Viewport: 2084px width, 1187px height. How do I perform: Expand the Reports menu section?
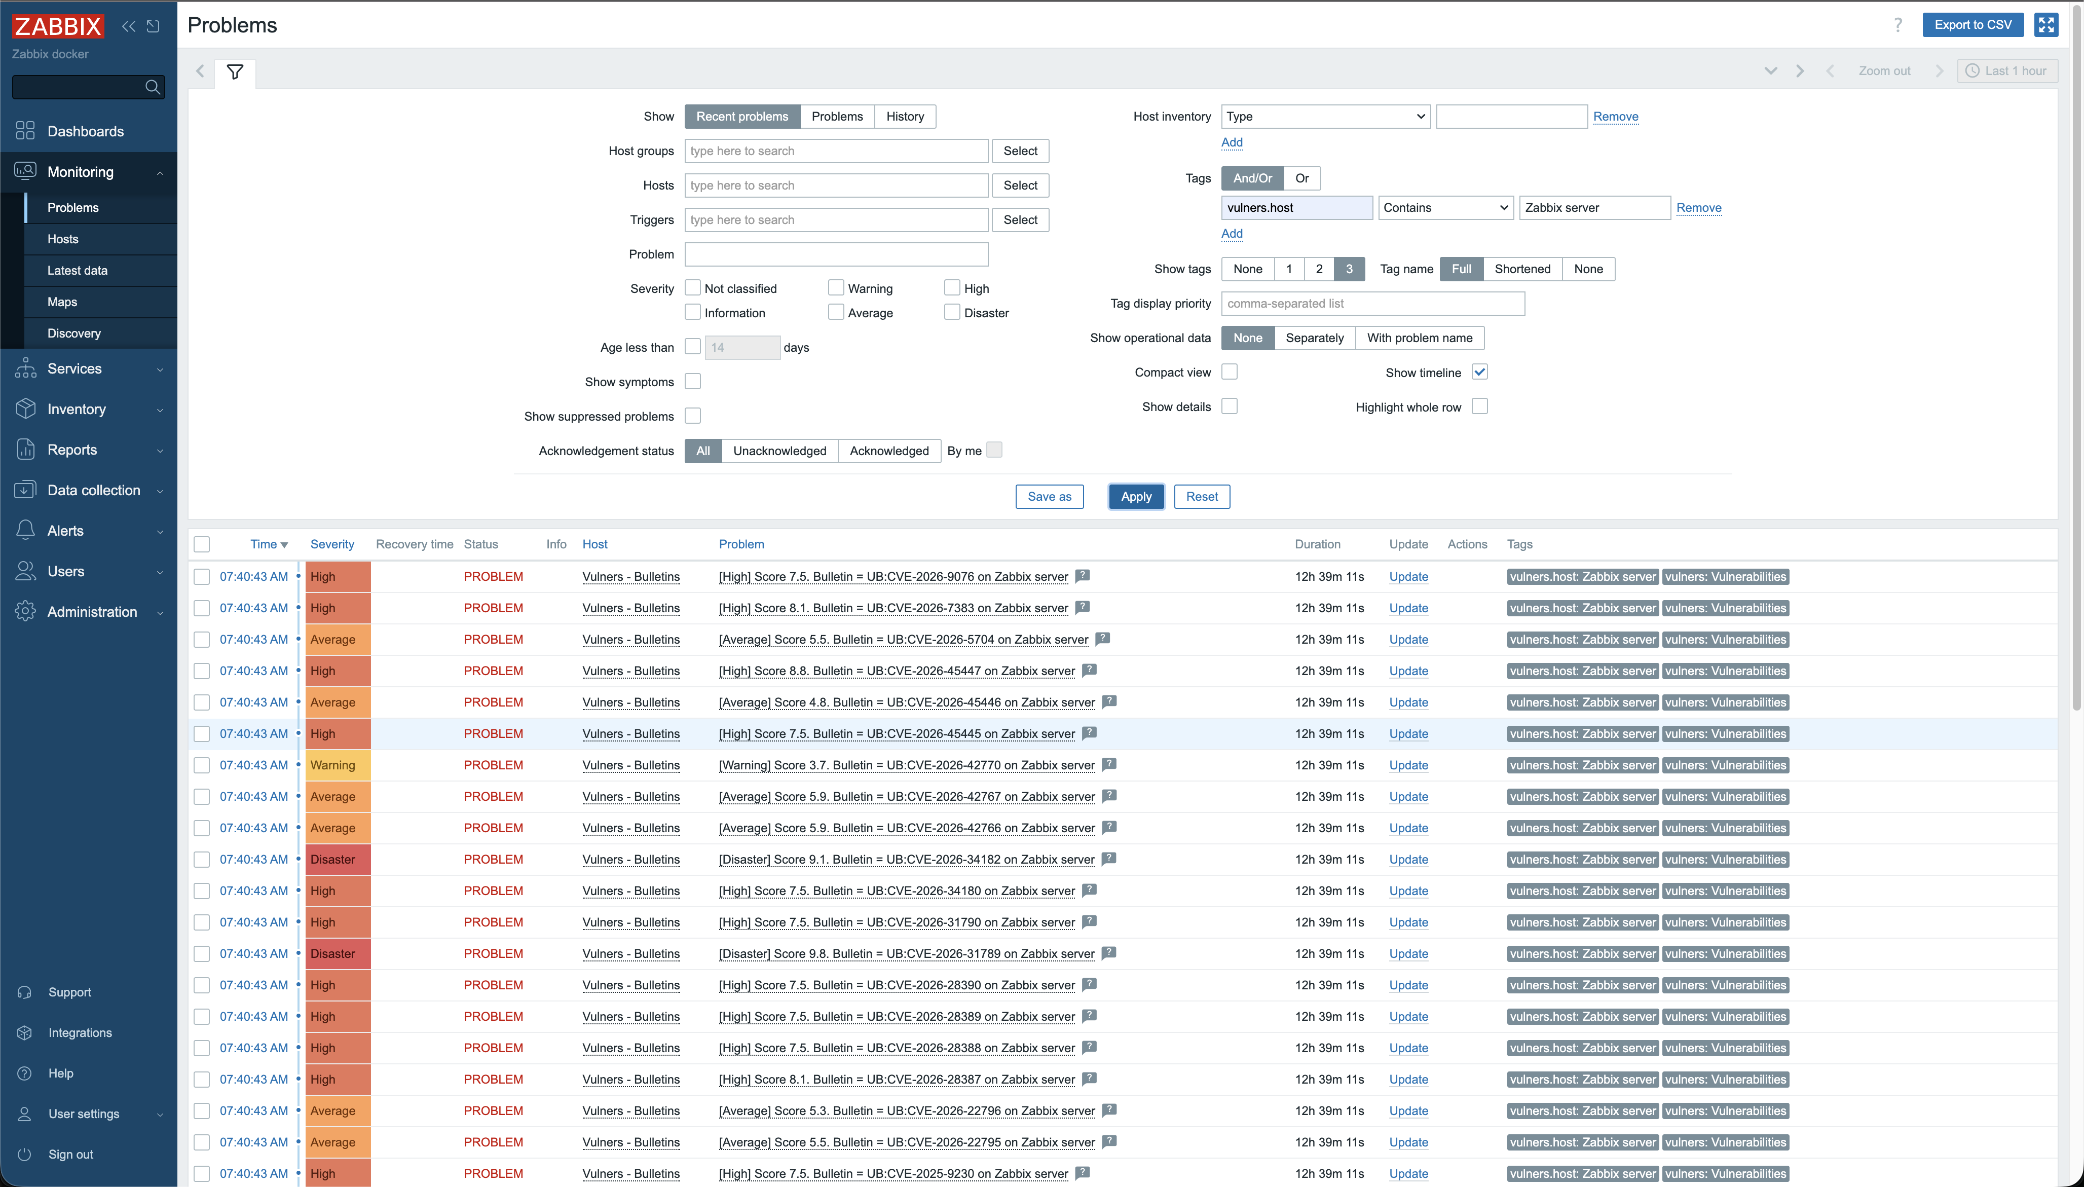[160, 450]
